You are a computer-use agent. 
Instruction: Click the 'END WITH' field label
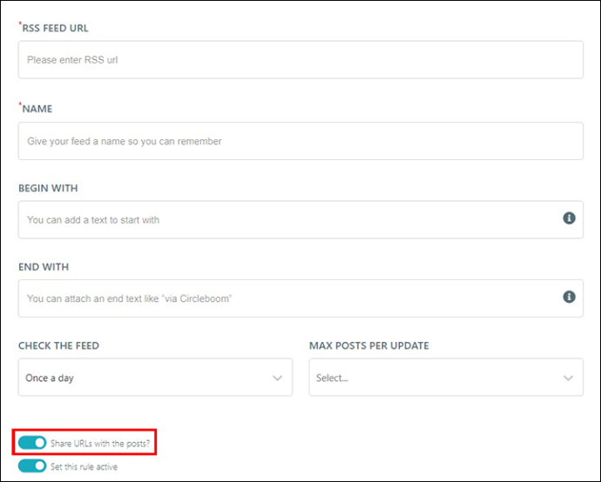[x=44, y=267]
